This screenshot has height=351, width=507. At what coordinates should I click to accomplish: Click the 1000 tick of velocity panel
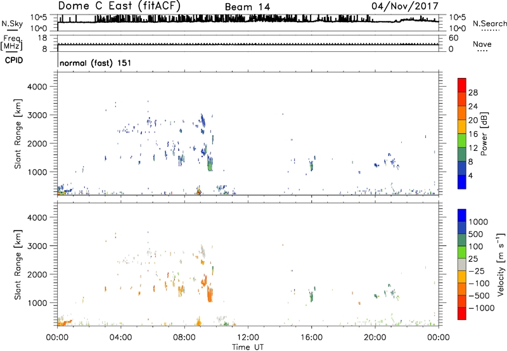click(37, 303)
